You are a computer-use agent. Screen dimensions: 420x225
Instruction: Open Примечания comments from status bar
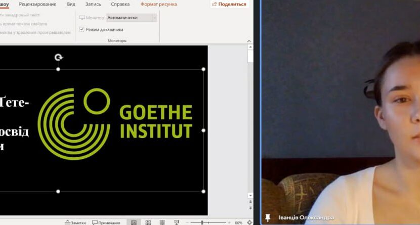coord(106,222)
